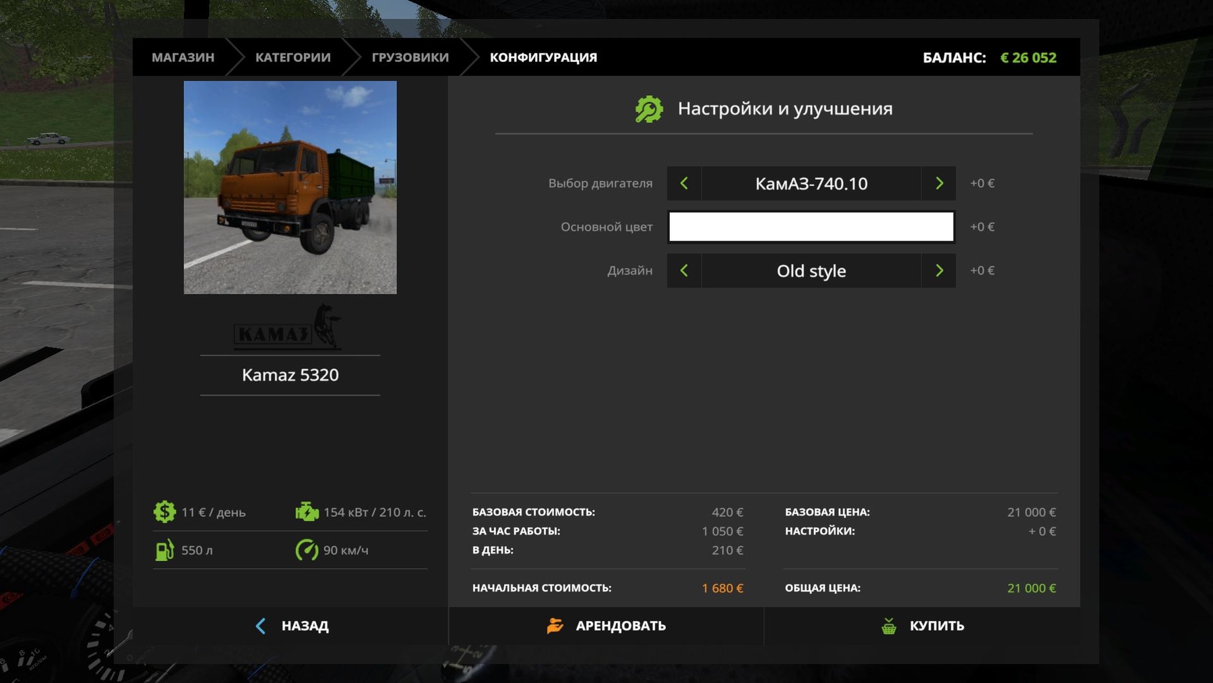Click the KAMAZ brand logo
This screenshot has width=1213, height=683.
click(289, 328)
